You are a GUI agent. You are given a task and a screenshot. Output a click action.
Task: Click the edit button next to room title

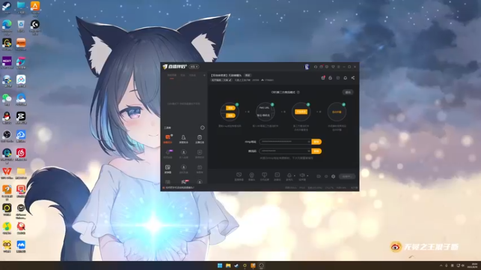tap(248, 76)
